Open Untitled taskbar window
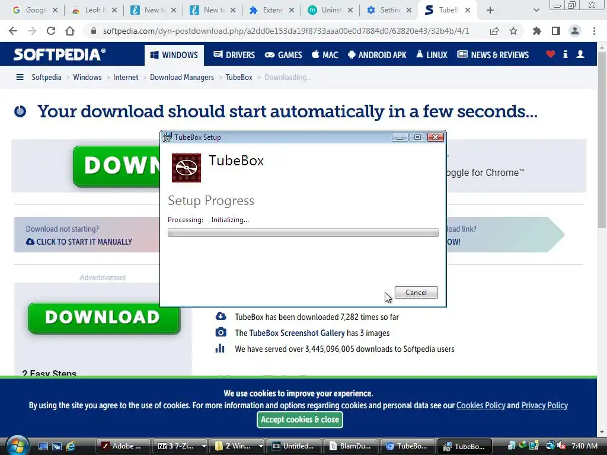This screenshot has width=607, height=455. click(295, 446)
